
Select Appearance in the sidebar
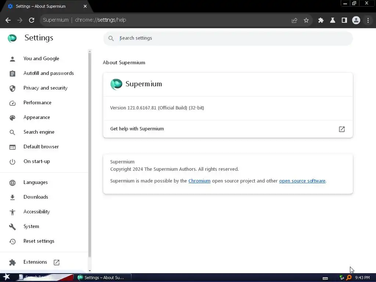[x=37, y=117]
